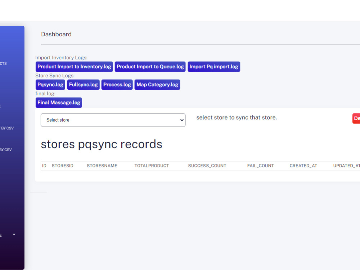Sort records by the ID column header
The image size is (360, 270).
[44, 166]
